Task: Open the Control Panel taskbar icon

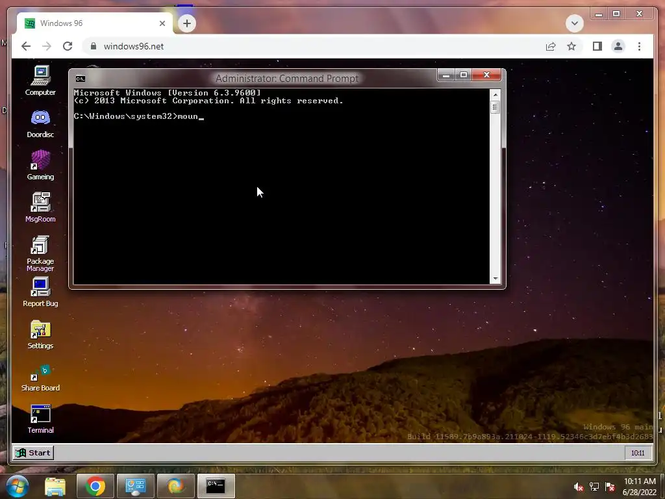Action: click(x=135, y=486)
